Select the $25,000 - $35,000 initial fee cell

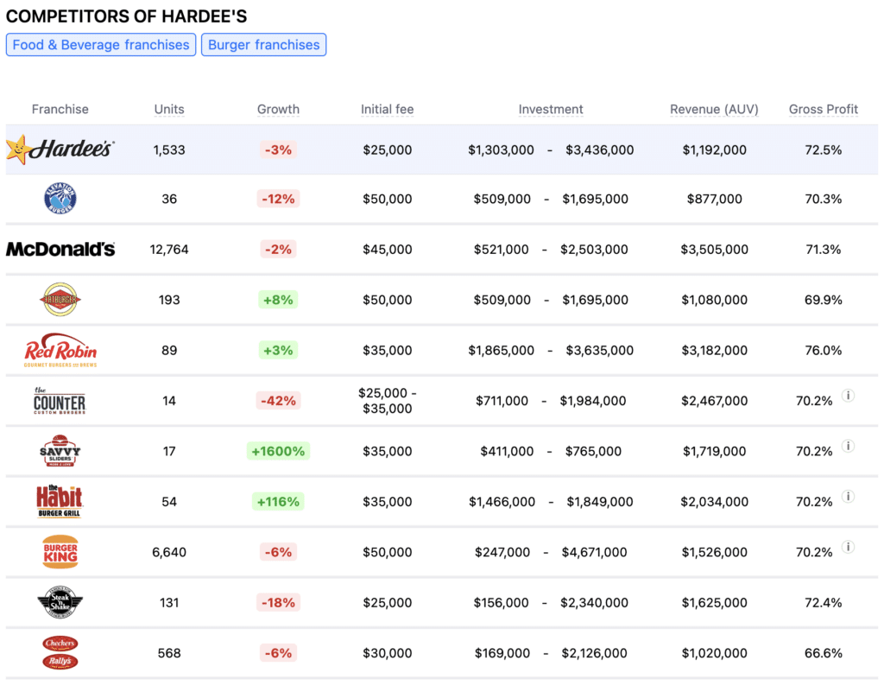(x=388, y=400)
